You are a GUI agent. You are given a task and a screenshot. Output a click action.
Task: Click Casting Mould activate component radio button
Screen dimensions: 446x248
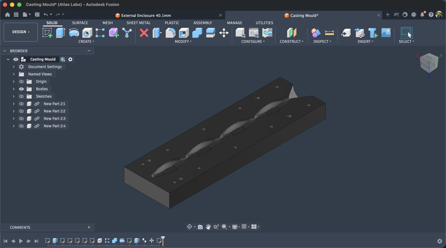tap(70, 59)
